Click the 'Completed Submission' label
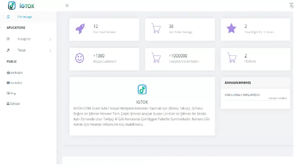The width and height of the screenshot is (294, 167). click(184, 61)
